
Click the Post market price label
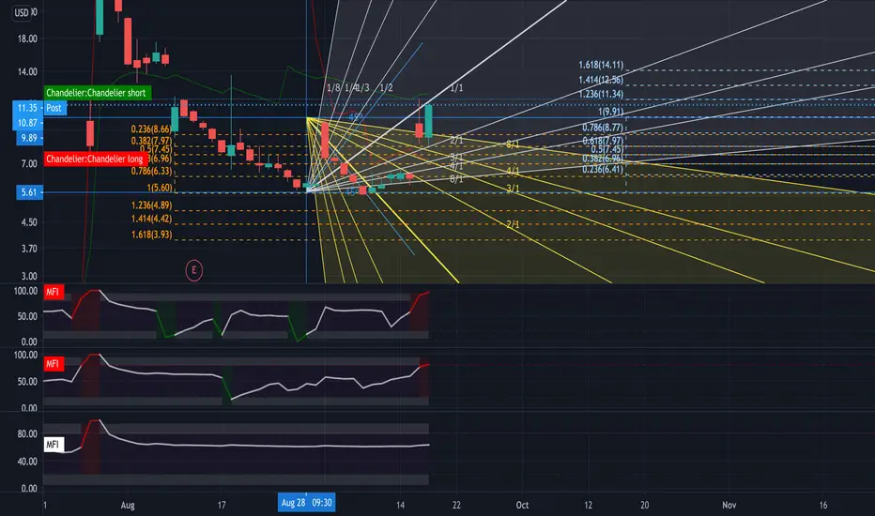54,108
